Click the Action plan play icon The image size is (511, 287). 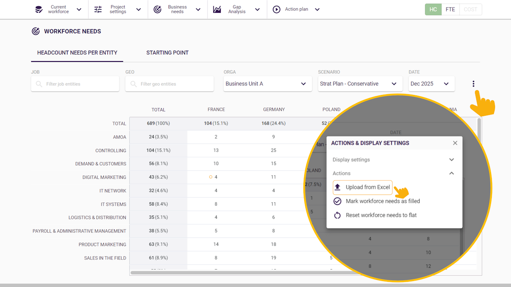276,10
